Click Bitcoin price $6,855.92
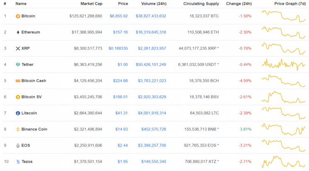309x171 pixels. tap(119, 16)
